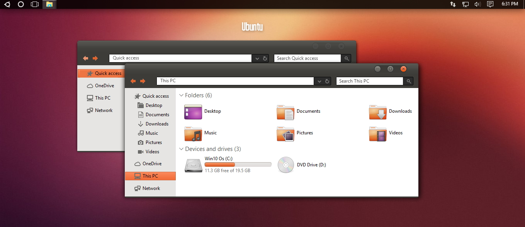Click the magnifier in Search Quick access

[x=346, y=58]
